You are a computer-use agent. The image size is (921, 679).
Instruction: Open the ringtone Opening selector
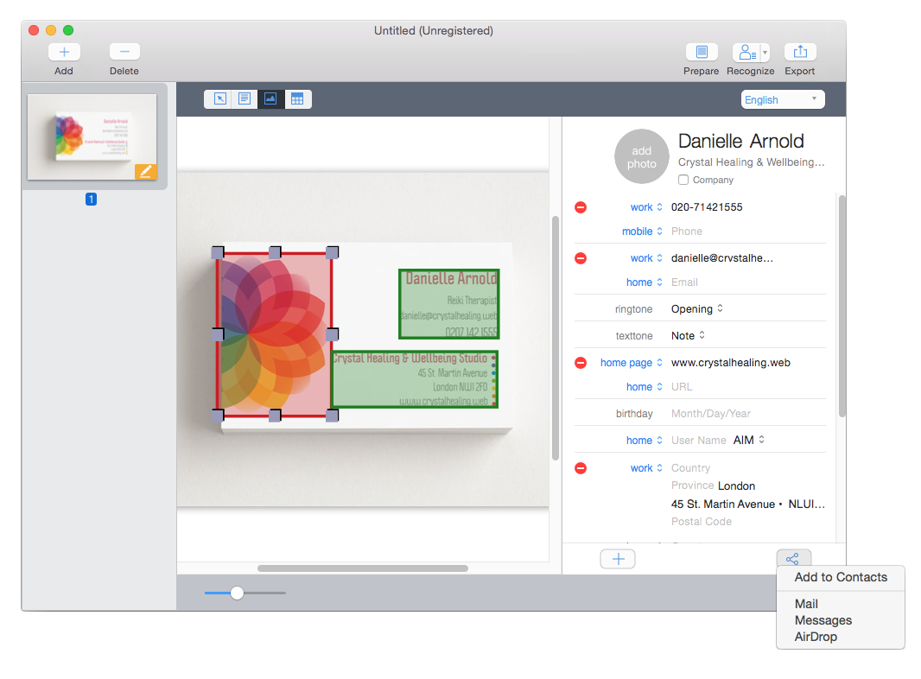tap(697, 309)
